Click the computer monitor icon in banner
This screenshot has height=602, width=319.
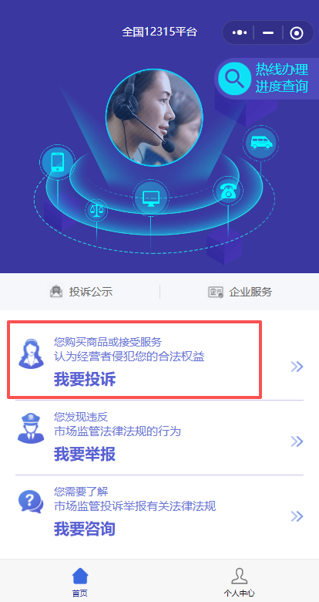pyautogui.click(x=151, y=198)
